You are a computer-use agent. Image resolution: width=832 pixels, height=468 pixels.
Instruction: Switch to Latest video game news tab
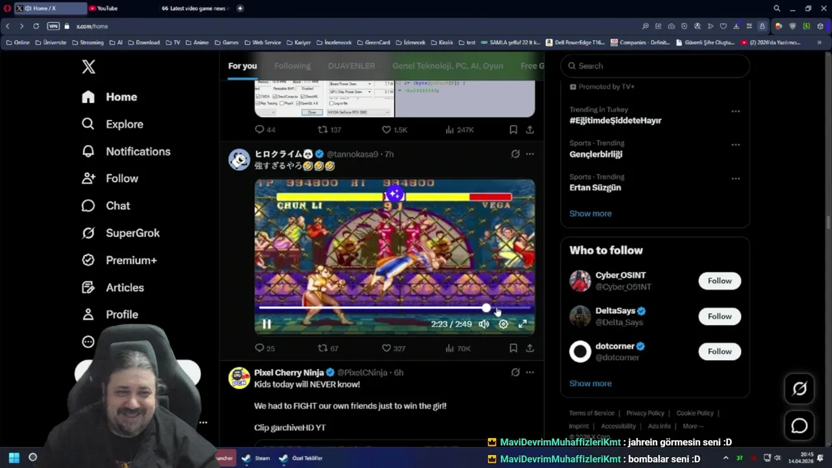point(196,8)
